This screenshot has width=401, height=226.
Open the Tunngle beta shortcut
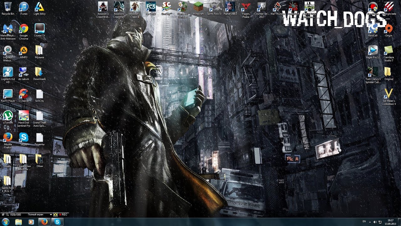(x=389, y=8)
